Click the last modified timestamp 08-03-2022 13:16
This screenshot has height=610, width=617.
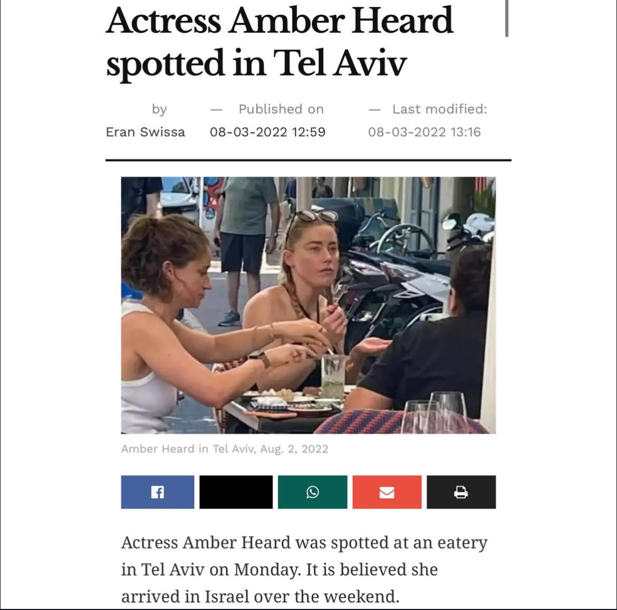[x=424, y=132]
